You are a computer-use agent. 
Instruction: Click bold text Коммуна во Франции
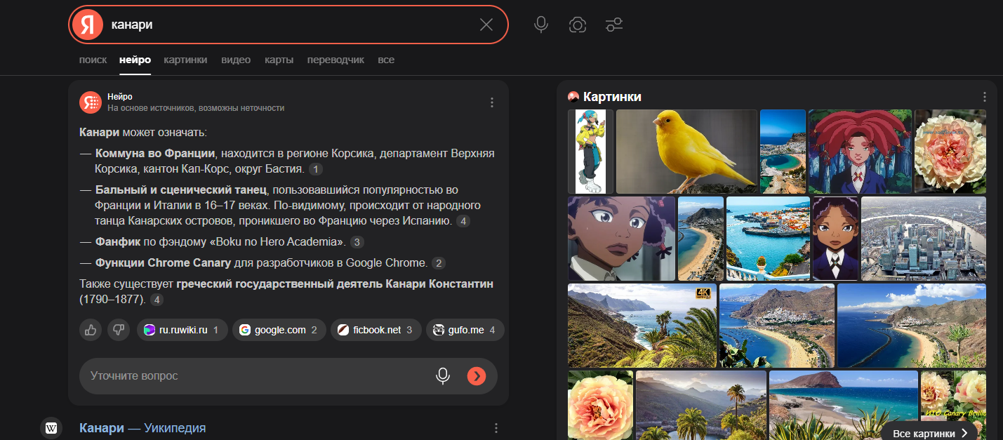click(155, 154)
